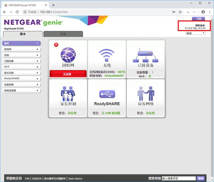Image resolution: width=214 pixels, height=182 pixels.
Task: Open the 路由器常见问题解答 link
Action: coord(55,178)
